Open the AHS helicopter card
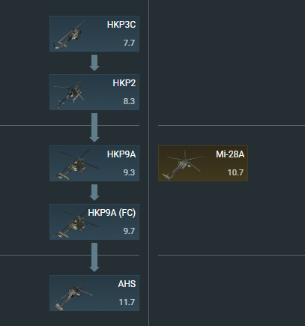Image resolution: width=305 pixels, height=326 pixels. point(94,293)
